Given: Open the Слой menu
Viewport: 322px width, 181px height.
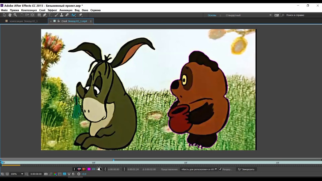Looking at the screenshot, I should 42,10.
